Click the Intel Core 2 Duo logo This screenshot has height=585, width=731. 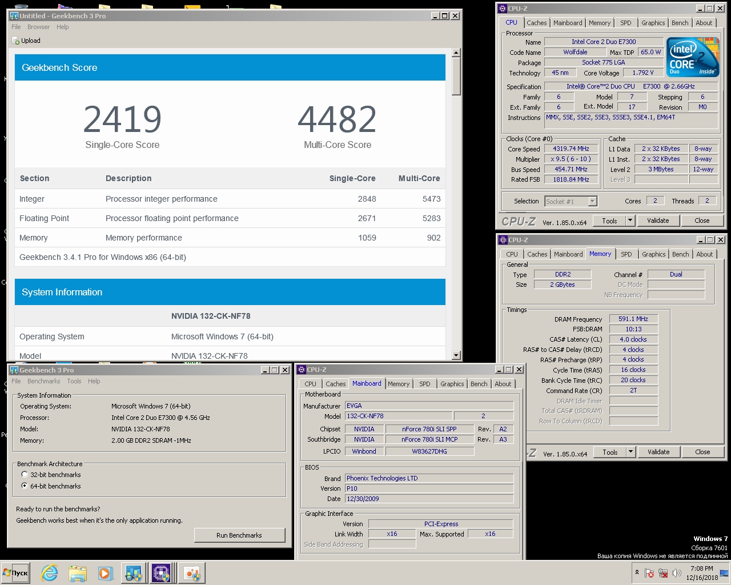(x=692, y=57)
